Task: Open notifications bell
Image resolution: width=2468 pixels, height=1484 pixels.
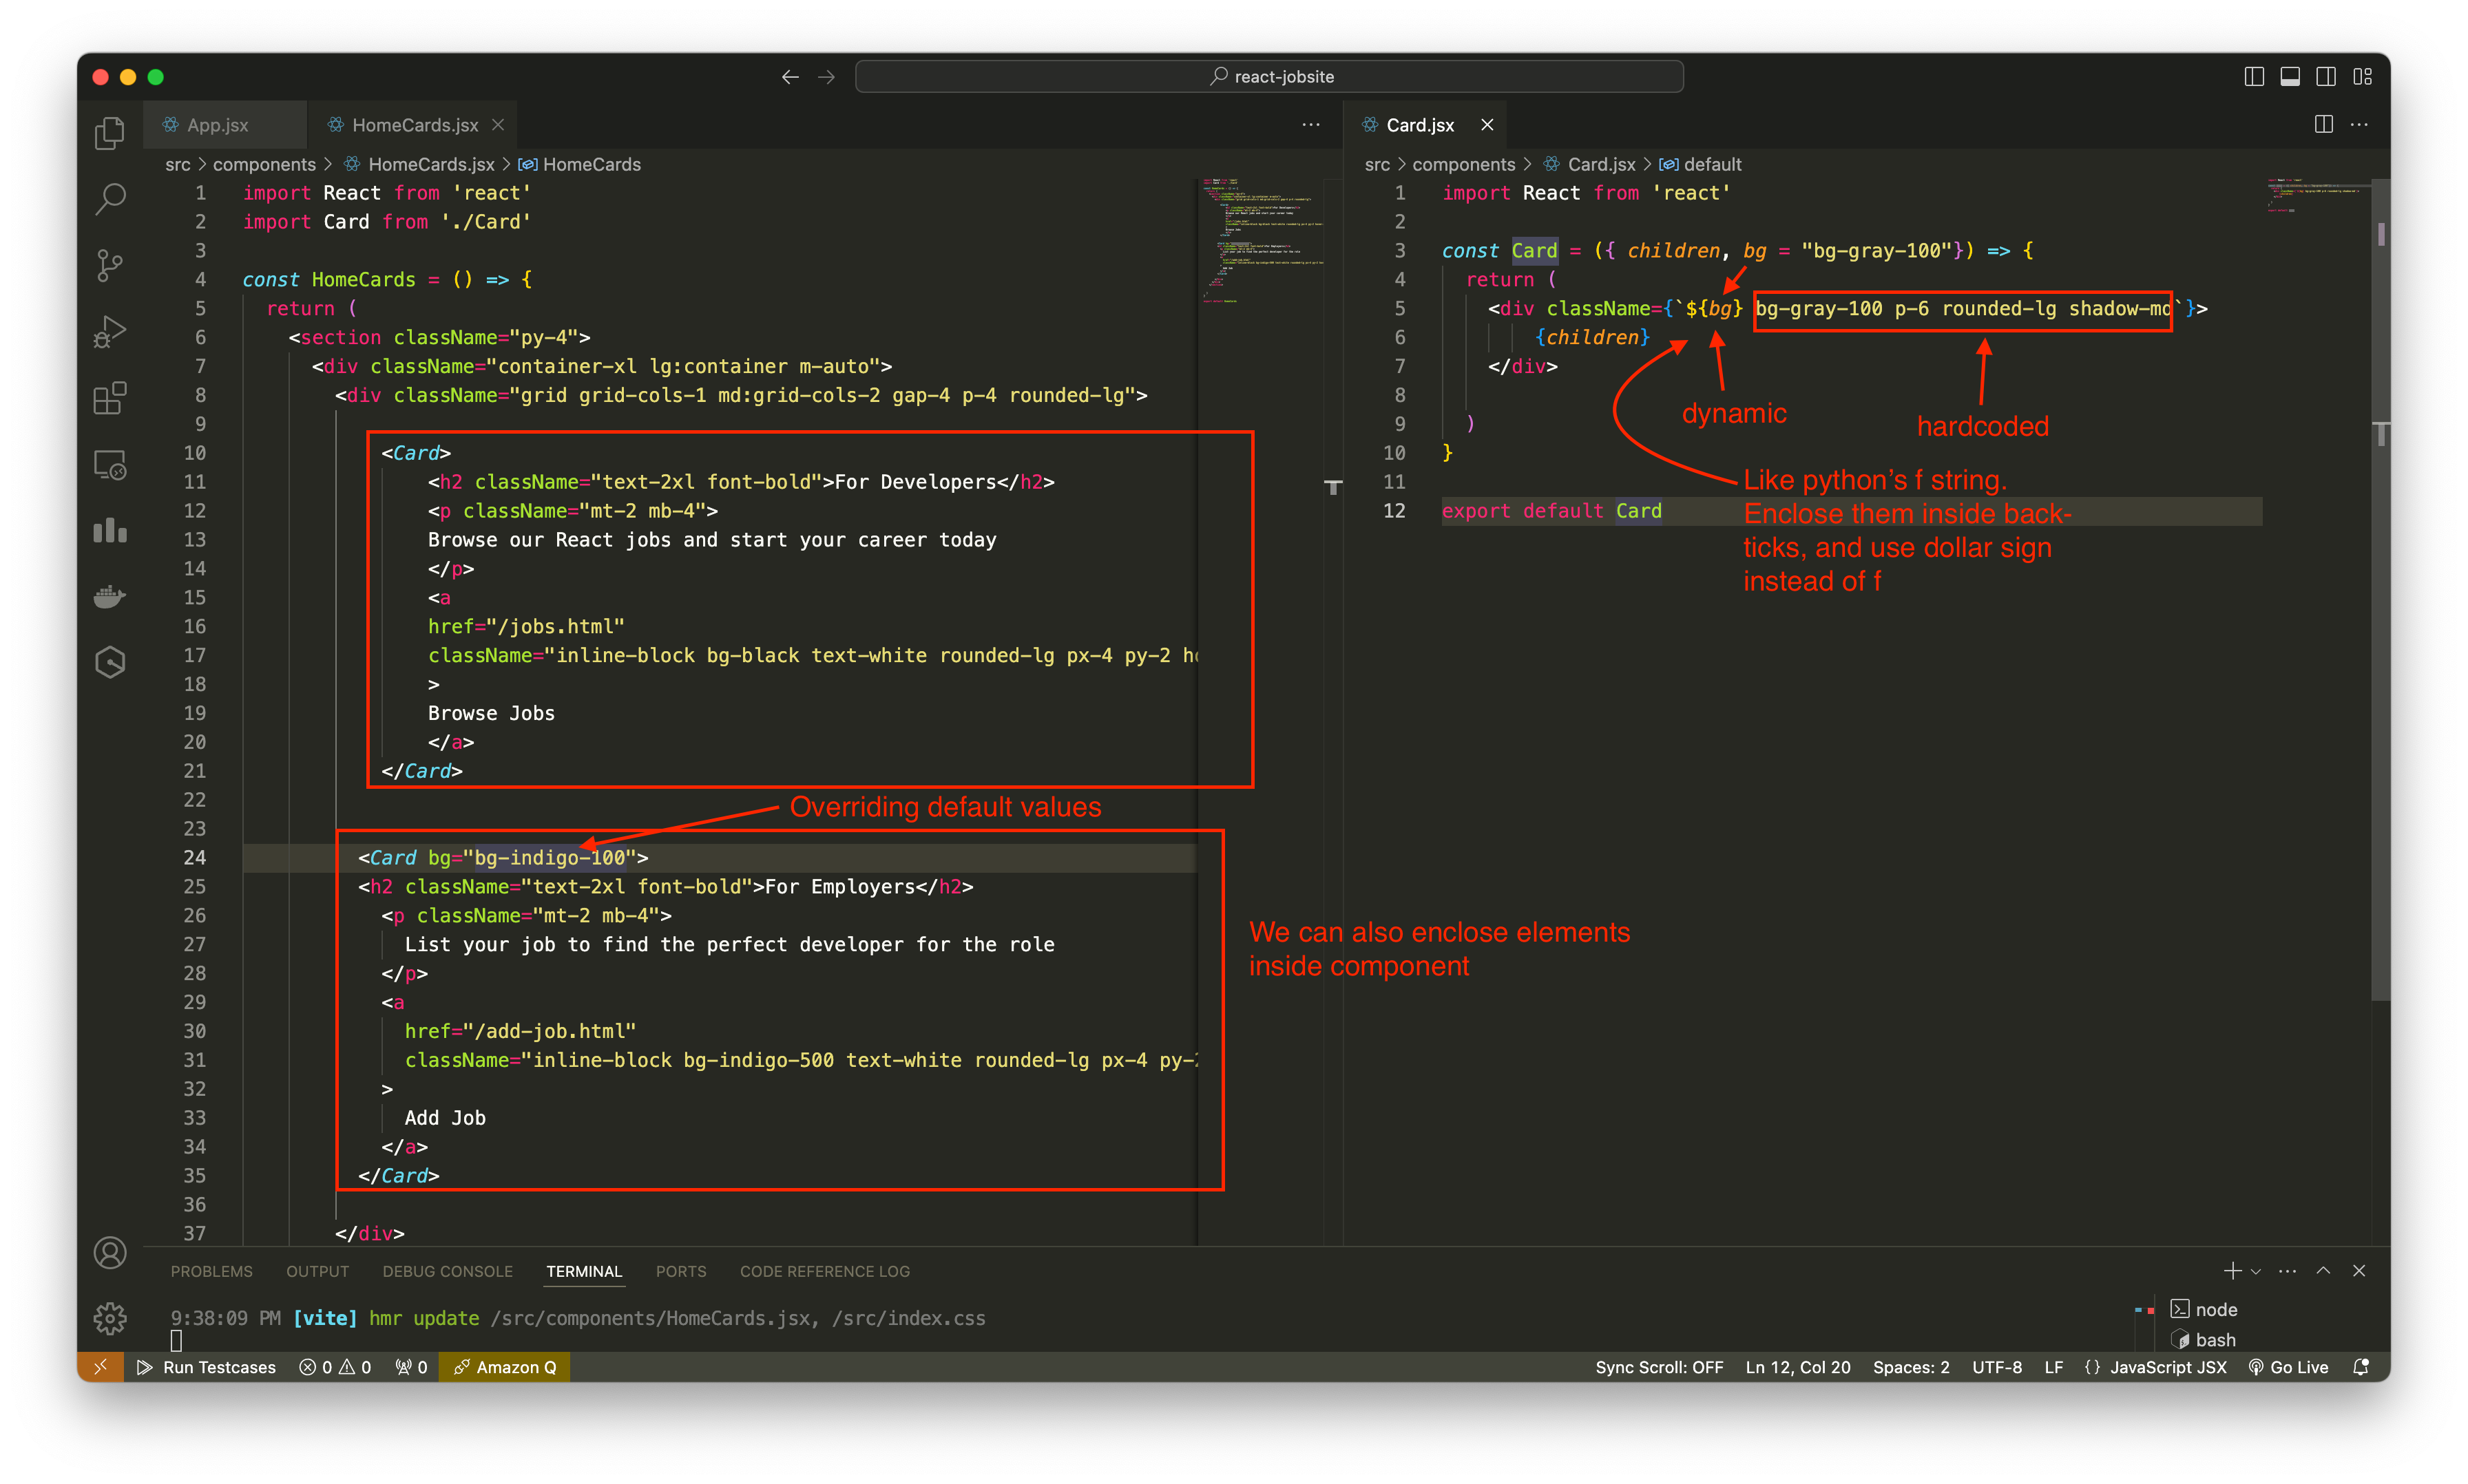Action: (2361, 1367)
